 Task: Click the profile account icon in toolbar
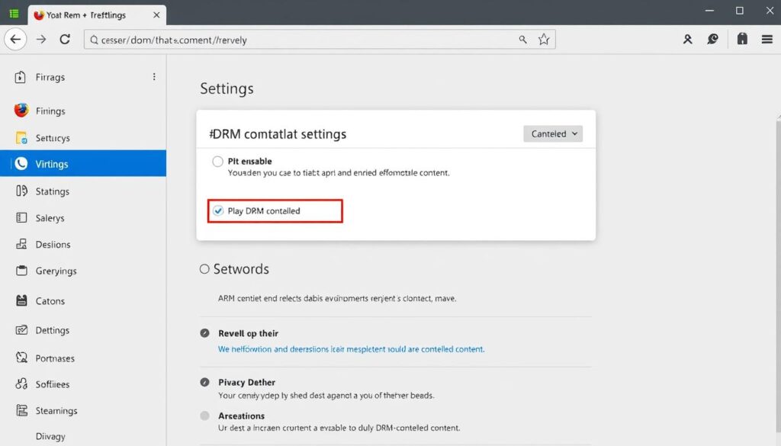tap(687, 39)
